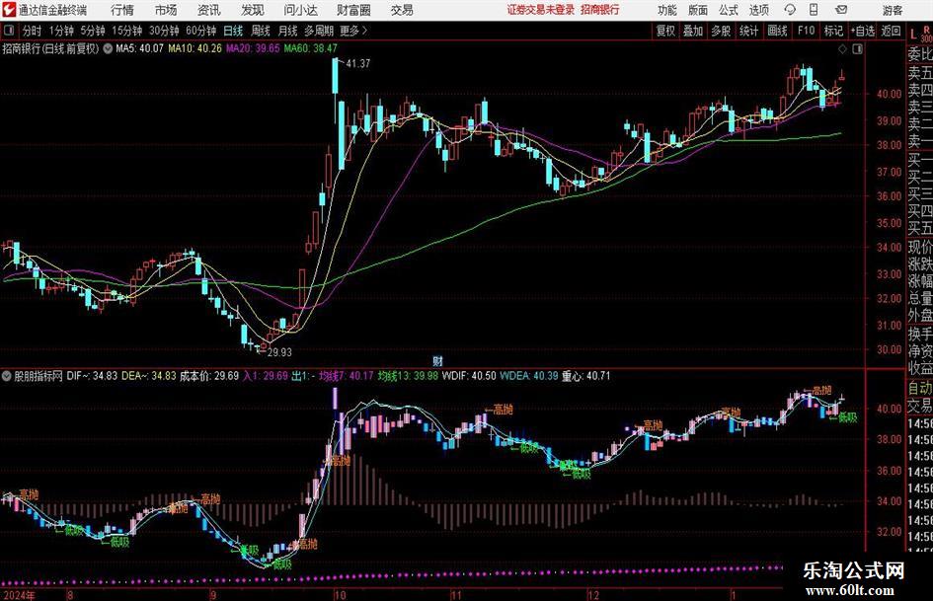Click the diamond icon above the chart

(x=842, y=48)
